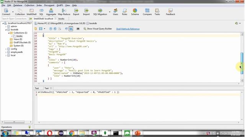Expand the local database node
245x138 pixels.
pos(6,55)
